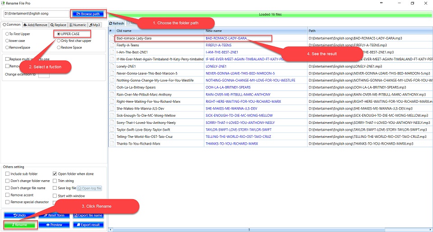Click the Open log file button

click(89, 188)
